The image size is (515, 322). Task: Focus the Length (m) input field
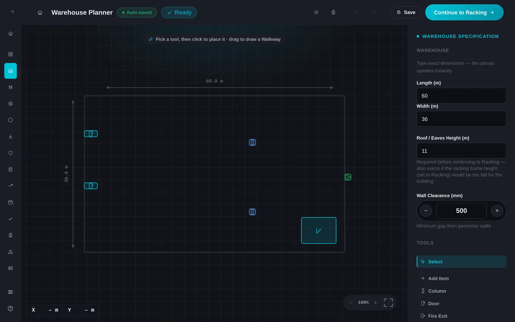(x=461, y=96)
